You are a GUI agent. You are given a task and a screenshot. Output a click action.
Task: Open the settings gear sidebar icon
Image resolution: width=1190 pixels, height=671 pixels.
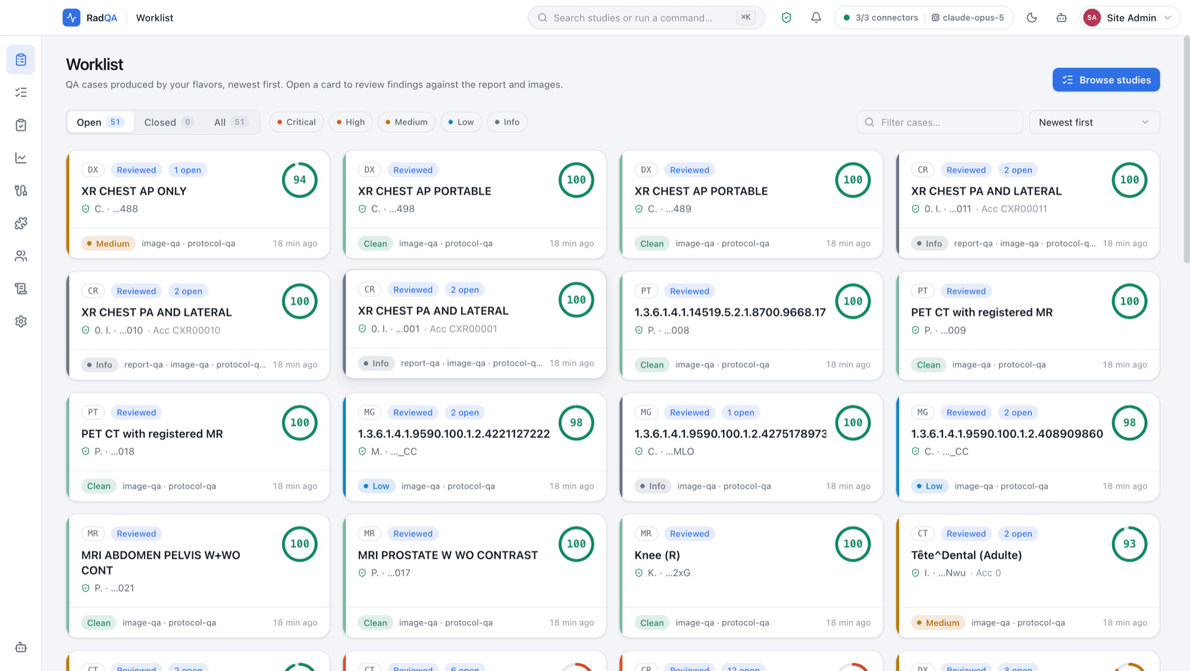pyautogui.click(x=21, y=322)
